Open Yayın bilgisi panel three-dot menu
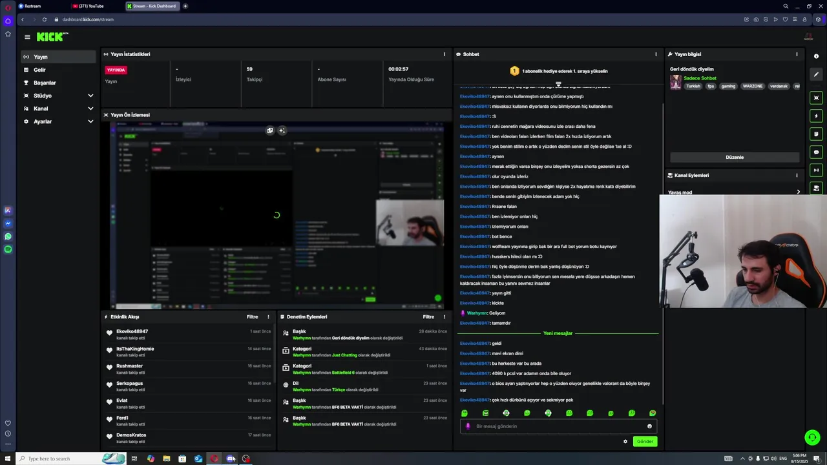The height and width of the screenshot is (465, 827). point(797,54)
